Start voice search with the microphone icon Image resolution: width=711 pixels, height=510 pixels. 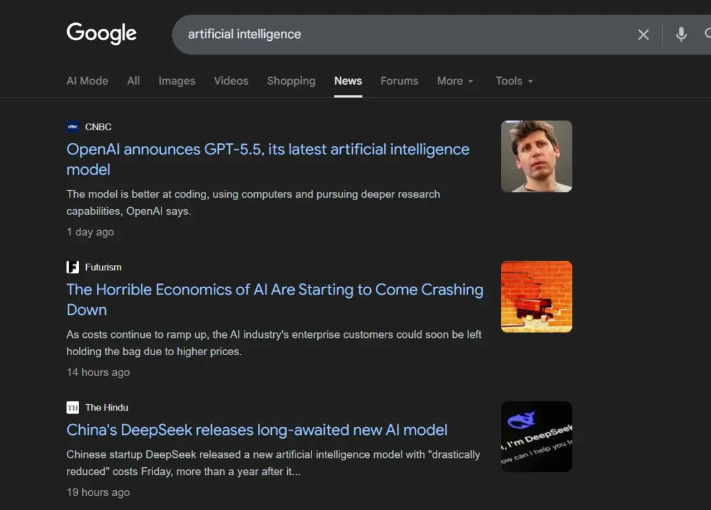point(681,34)
